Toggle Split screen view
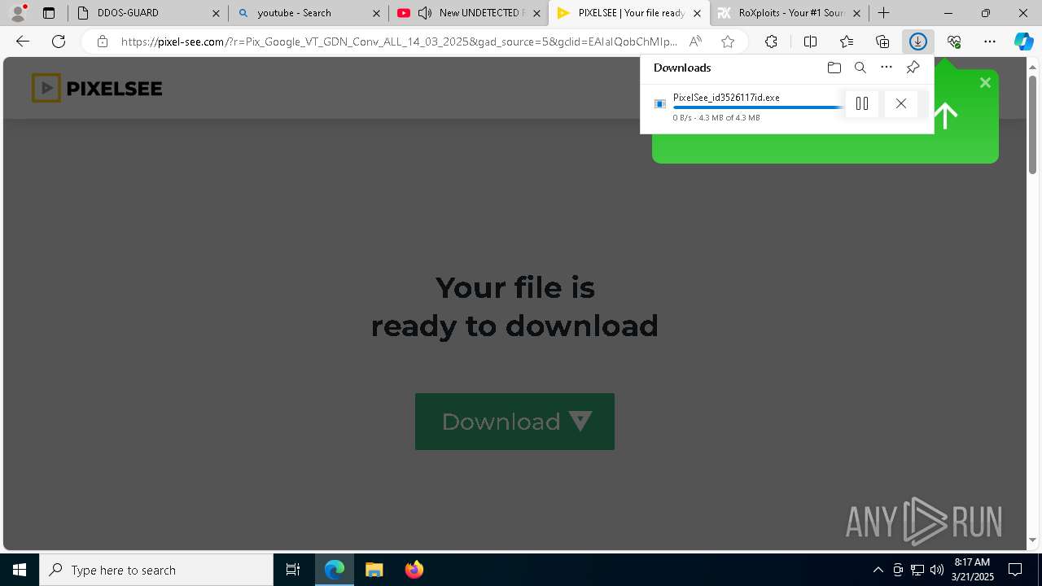 810,42
